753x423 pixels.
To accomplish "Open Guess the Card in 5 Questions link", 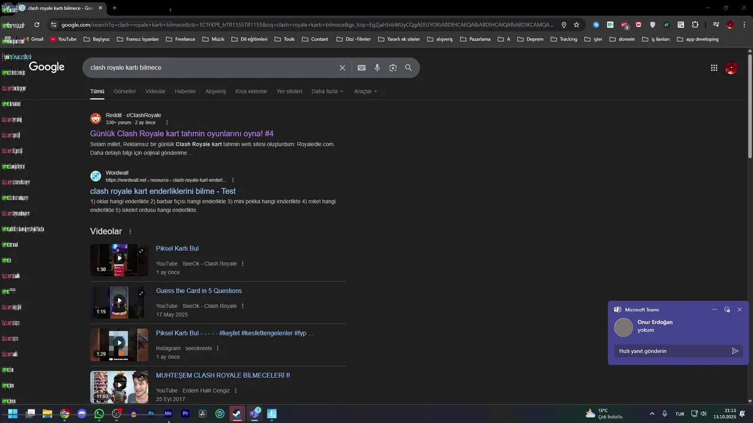I will pyautogui.click(x=199, y=291).
